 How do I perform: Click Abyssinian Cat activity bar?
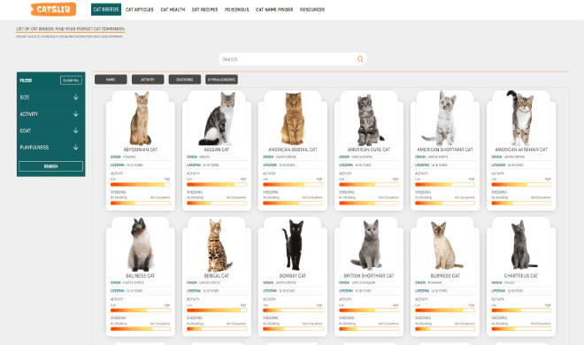141,184
